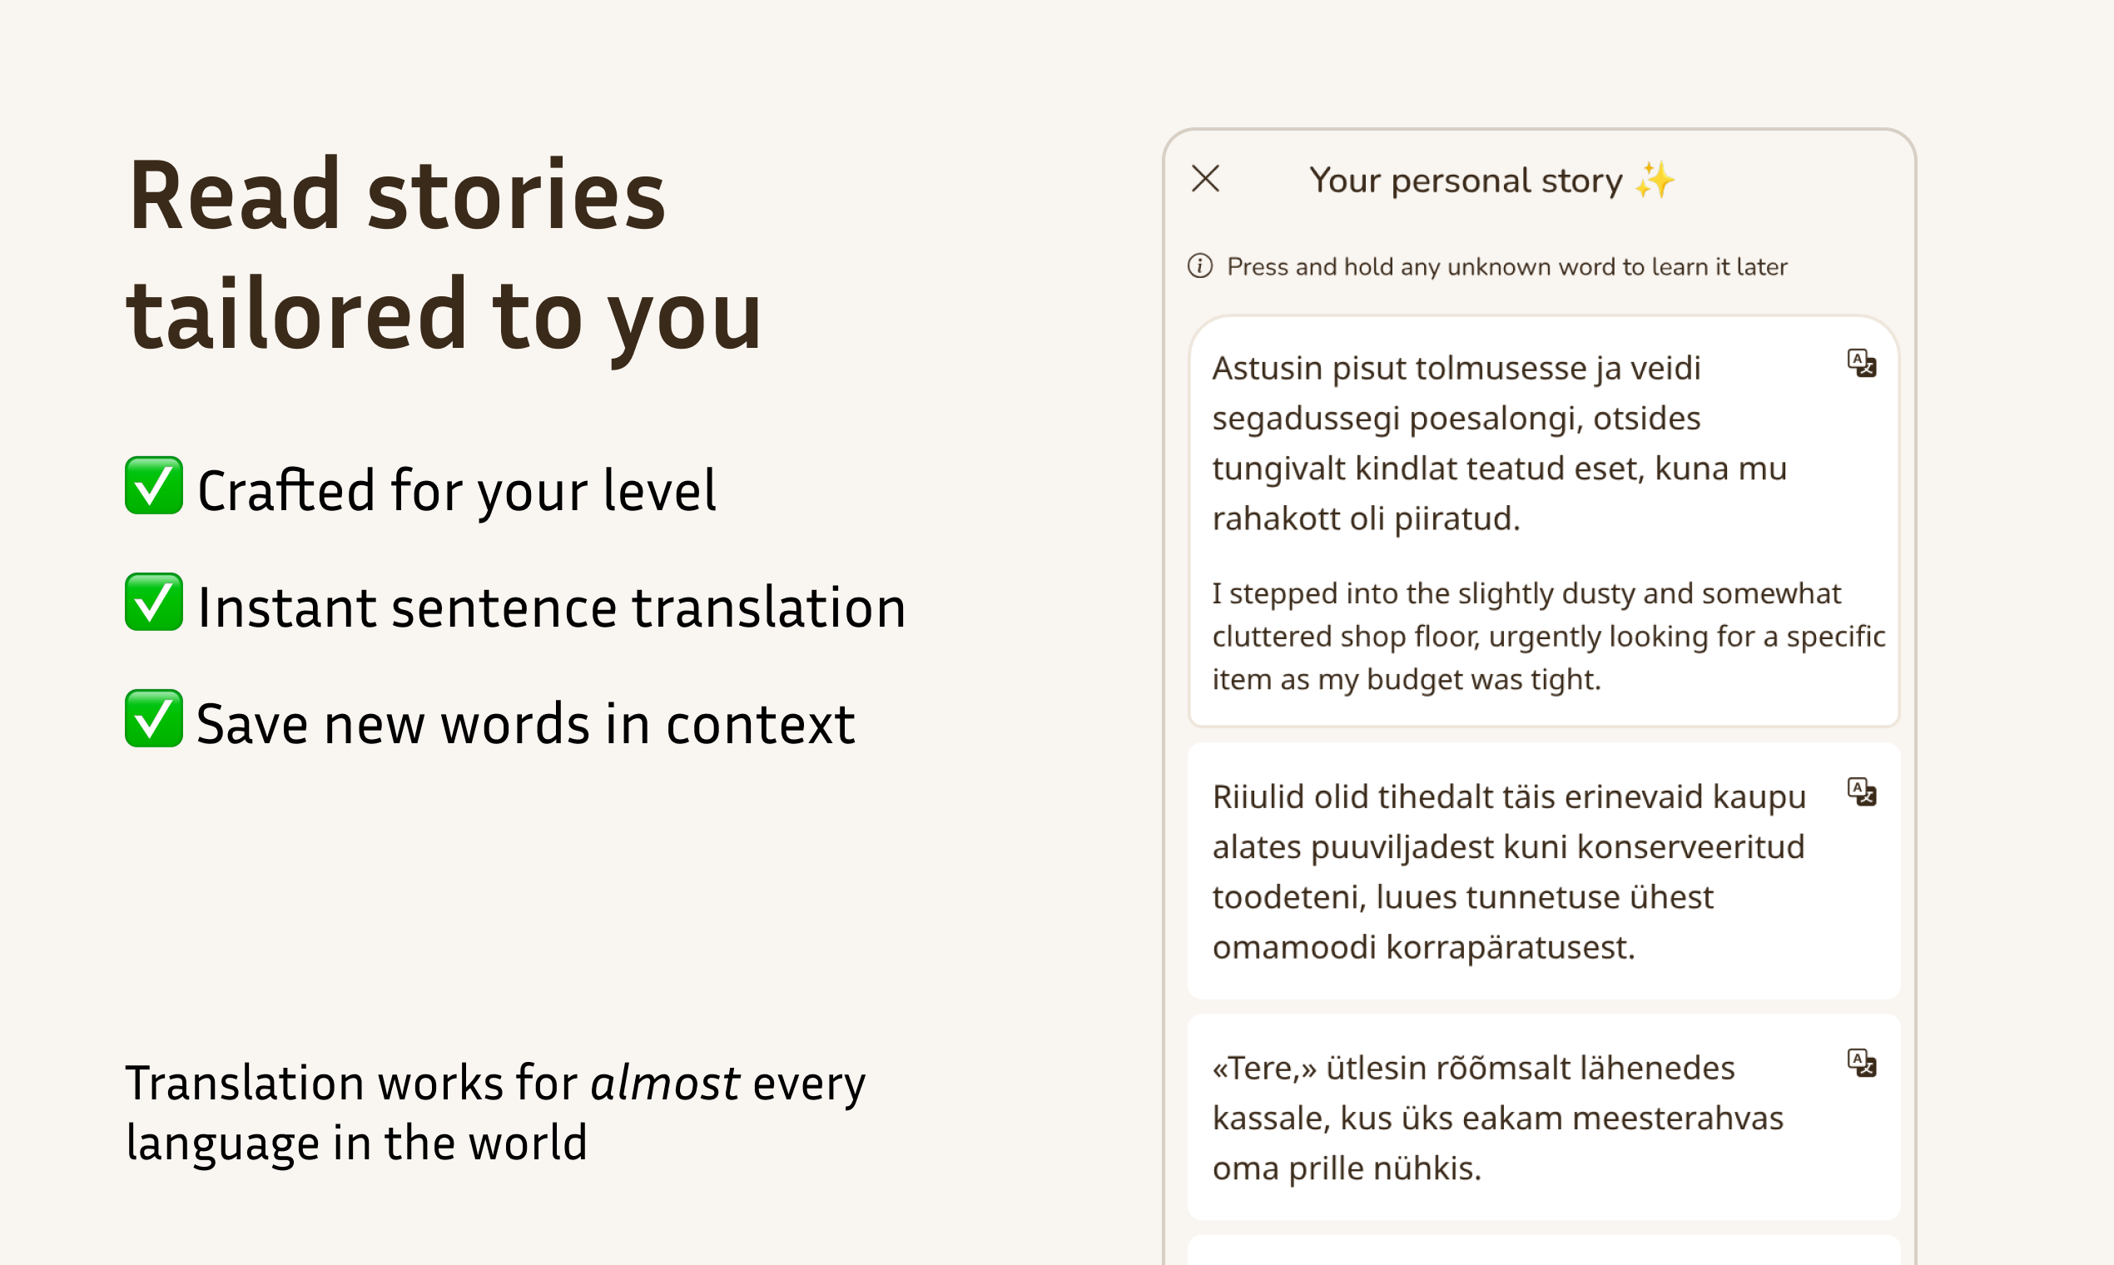
Task: Click the 'Your personal story' title
Action: click(1466, 181)
